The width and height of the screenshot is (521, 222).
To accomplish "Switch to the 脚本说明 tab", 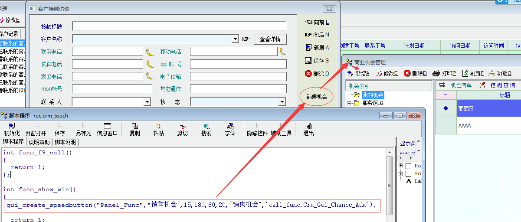I will 65,142.
